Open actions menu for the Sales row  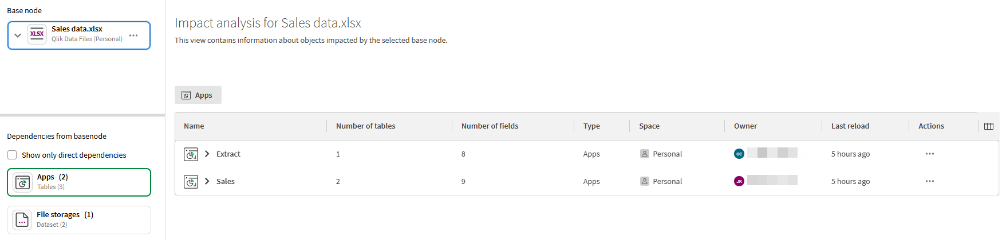click(929, 181)
